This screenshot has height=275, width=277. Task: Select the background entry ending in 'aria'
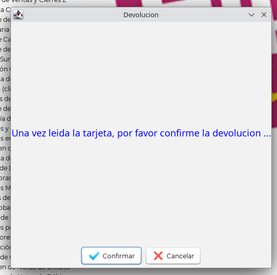pos(5,30)
